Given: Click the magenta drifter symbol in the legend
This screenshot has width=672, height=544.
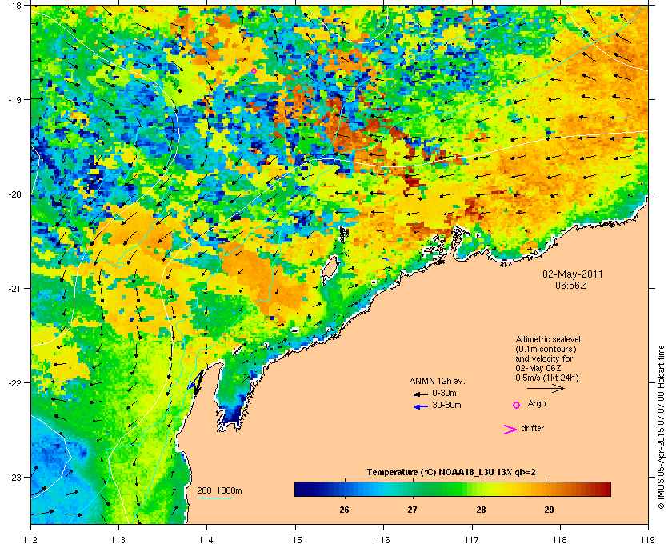Looking at the screenshot, I should click(510, 430).
